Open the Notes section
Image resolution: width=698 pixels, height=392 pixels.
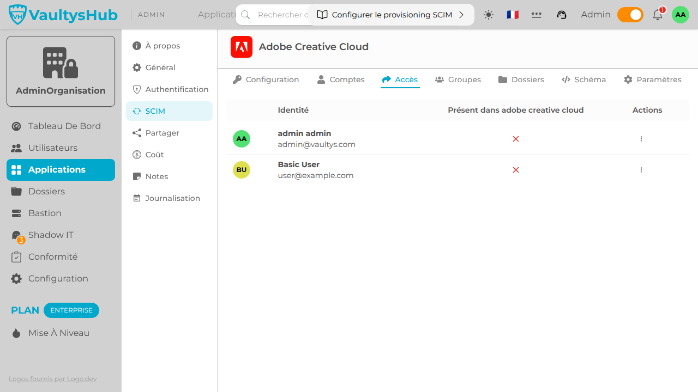pos(169,176)
